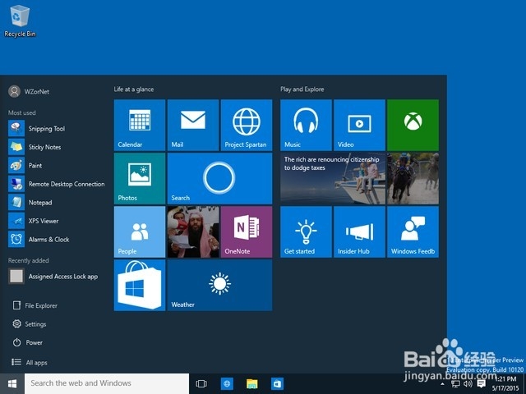The width and height of the screenshot is (526, 394).
Task: Open the OneNote tile
Action: (x=247, y=231)
